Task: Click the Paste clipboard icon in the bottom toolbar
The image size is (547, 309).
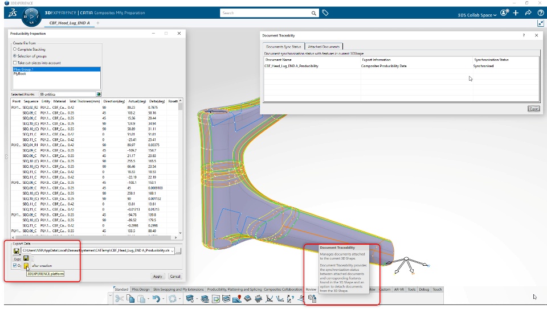Action: [x=141, y=299]
